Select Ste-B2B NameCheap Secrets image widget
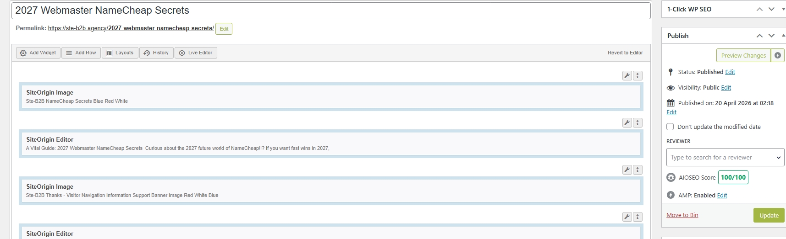The width and height of the screenshot is (786, 239). pos(331,96)
